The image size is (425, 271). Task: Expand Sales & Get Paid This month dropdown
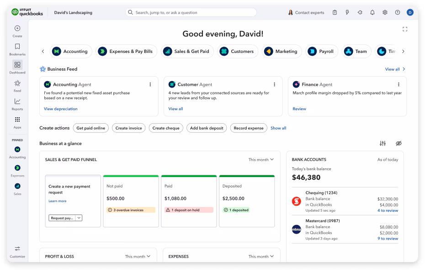tap(261, 160)
